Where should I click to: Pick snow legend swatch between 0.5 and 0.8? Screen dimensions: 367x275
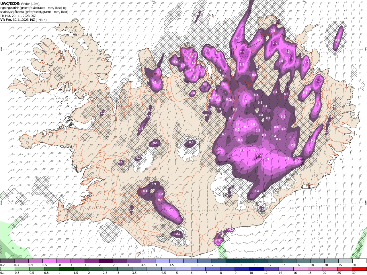pyautogui.click(x=49, y=261)
